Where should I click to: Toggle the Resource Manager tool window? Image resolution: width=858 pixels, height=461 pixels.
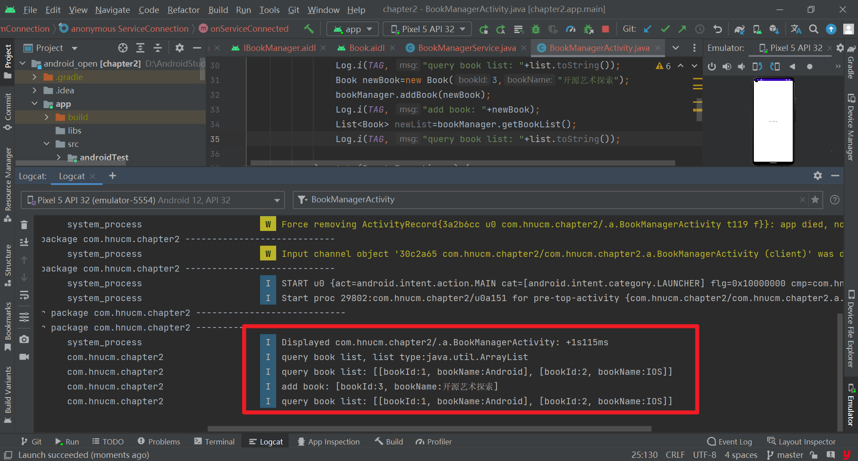coord(8,184)
